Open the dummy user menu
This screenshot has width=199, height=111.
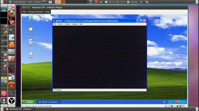point(133,2)
